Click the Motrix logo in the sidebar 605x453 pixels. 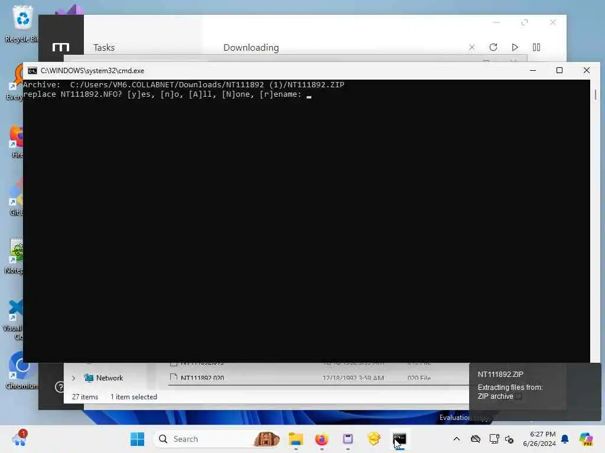click(x=61, y=47)
